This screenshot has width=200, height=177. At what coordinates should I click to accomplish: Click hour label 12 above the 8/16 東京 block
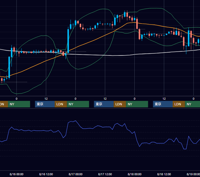coord(46,99)
